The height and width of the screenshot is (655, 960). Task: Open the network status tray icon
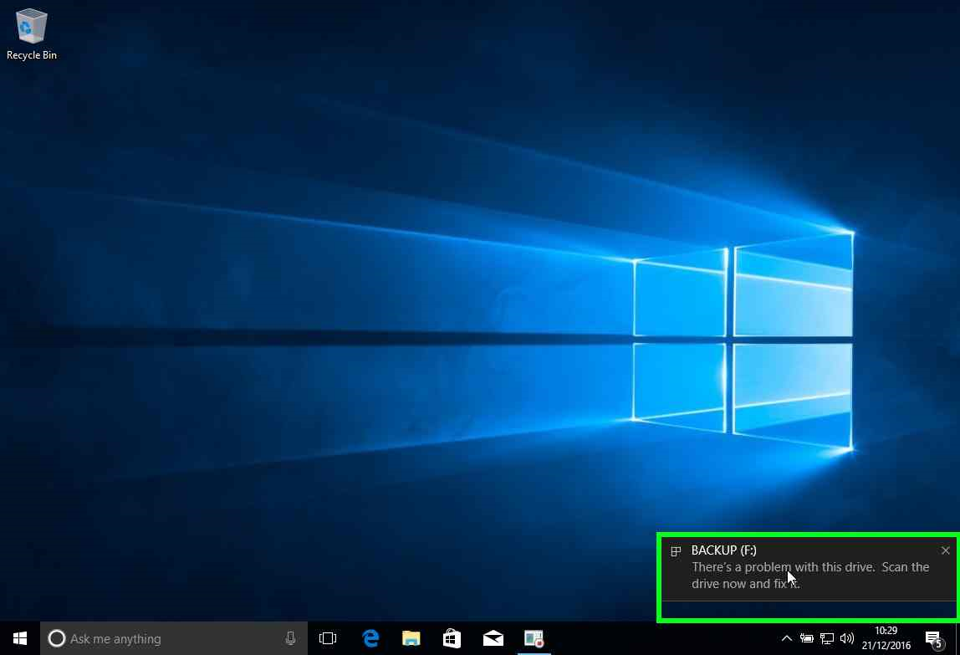pyautogui.click(x=826, y=638)
